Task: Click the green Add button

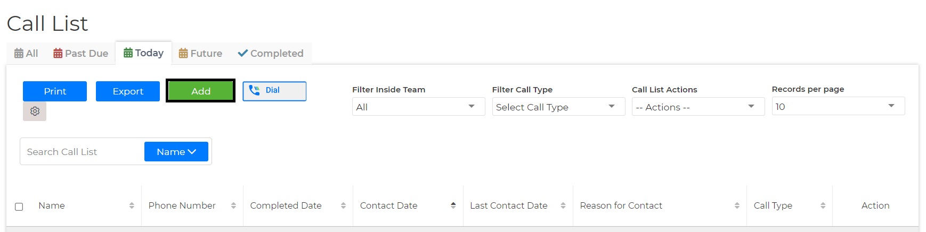Action: coord(201,91)
